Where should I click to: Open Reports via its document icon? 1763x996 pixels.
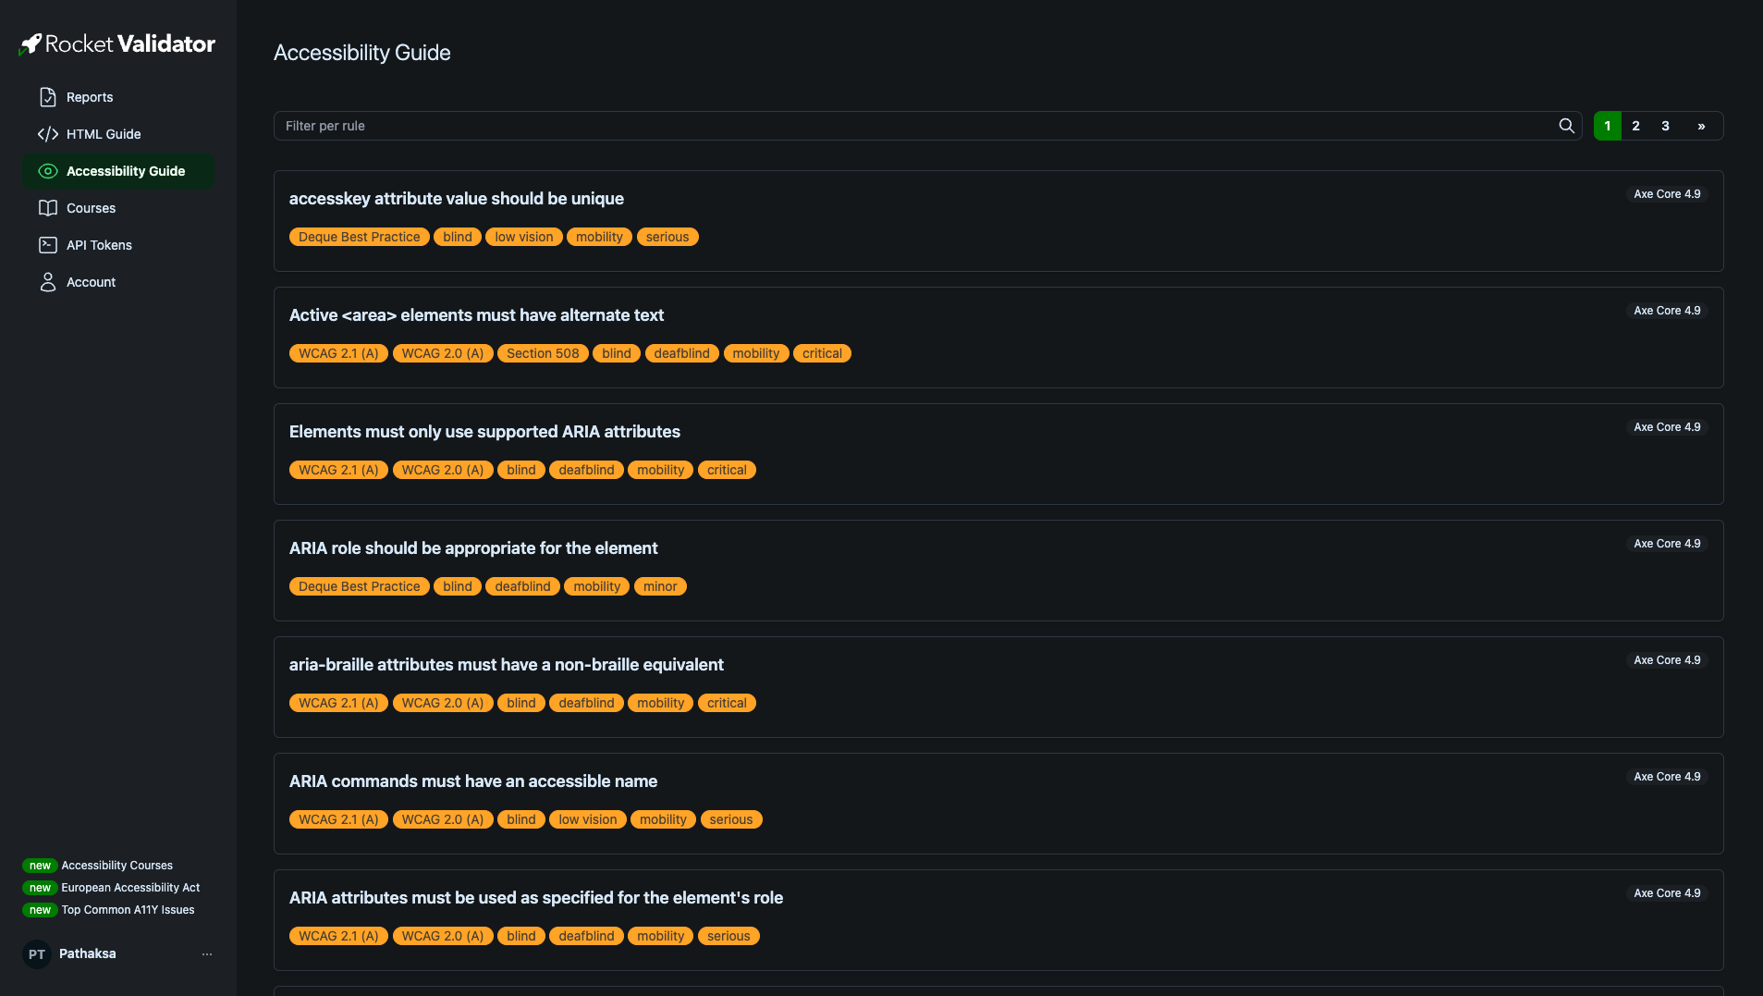pos(48,97)
